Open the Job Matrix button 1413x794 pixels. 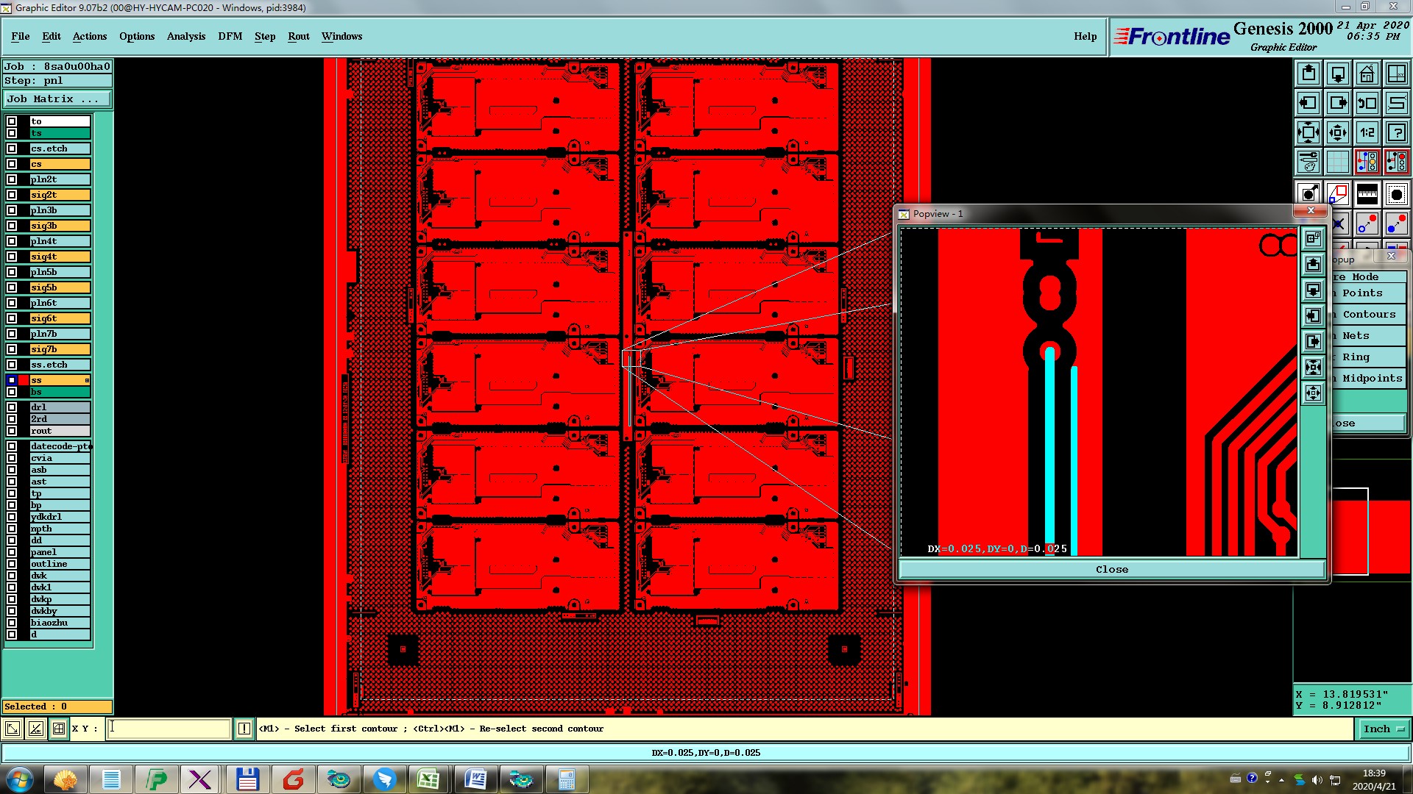tap(57, 99)
